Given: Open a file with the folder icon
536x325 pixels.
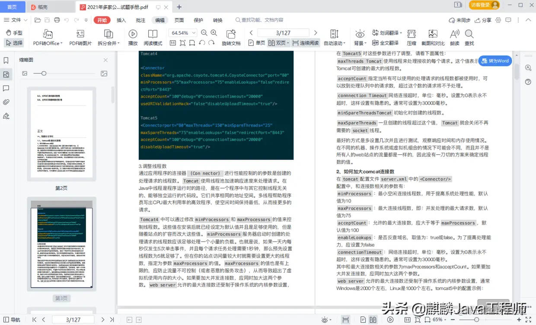Looking at the screenshot, I should tap(38, 20).
